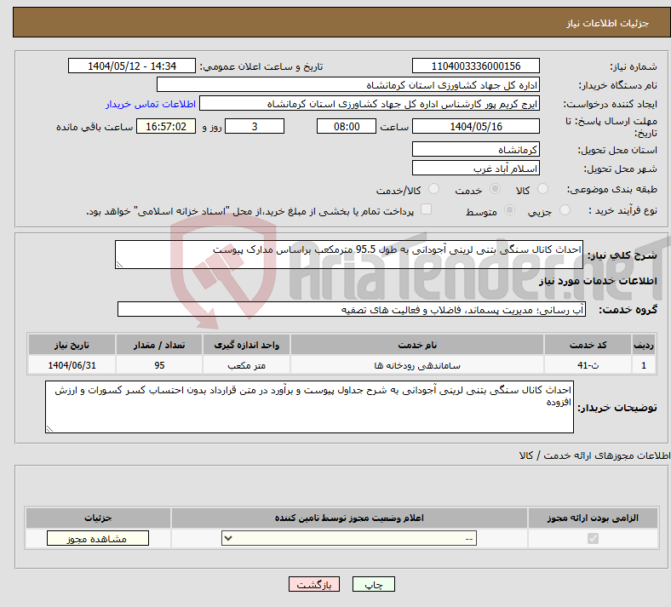Click the تاریخ نیاز column header
This screenshot has width=671, height=607.
[72, 345]
